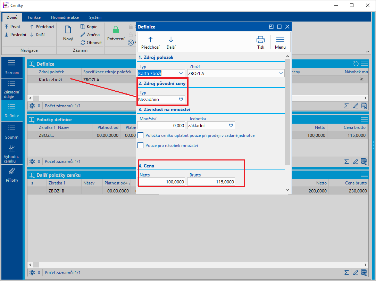Print using Tisk in the dialog
The height and width of the screenshot is (281, 376).
(x=261, y=42)
